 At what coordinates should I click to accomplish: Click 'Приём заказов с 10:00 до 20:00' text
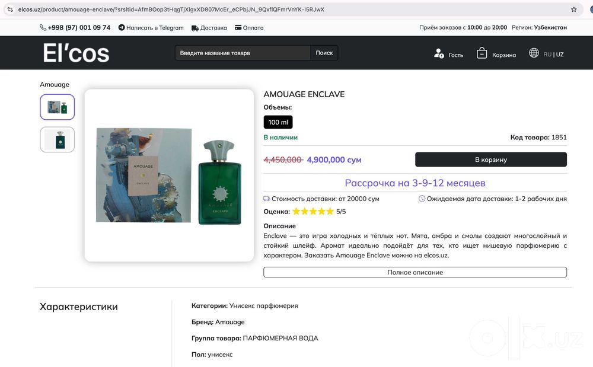[463, 27]
